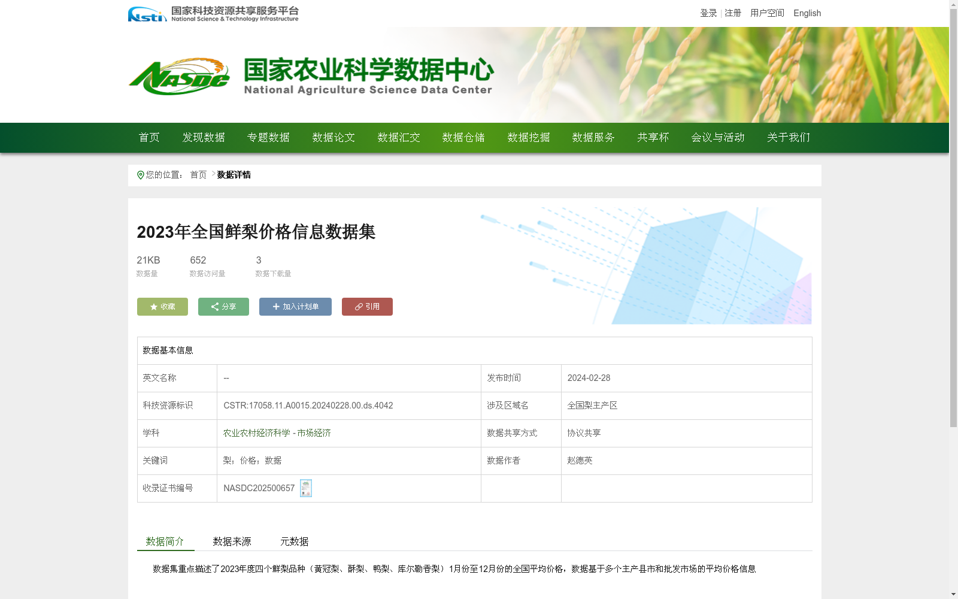Click the 登录 login link

point(708,13)
